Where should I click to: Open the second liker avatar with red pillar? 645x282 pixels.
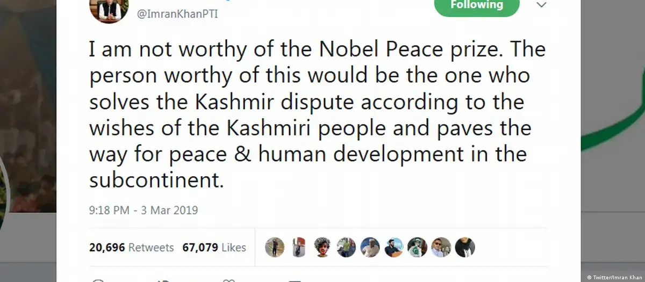tap(298, 247)
